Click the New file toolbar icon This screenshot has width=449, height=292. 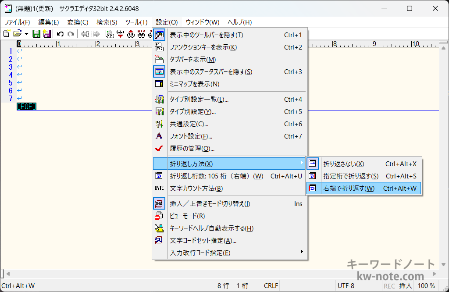click(6, 34)
